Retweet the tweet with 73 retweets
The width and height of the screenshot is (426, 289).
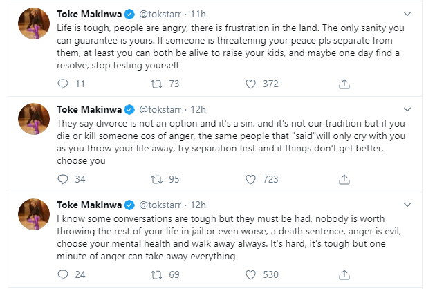[157, 84]
